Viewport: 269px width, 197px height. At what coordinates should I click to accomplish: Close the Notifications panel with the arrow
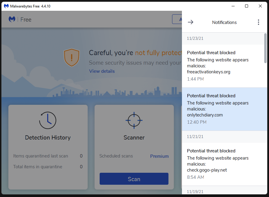190,22
